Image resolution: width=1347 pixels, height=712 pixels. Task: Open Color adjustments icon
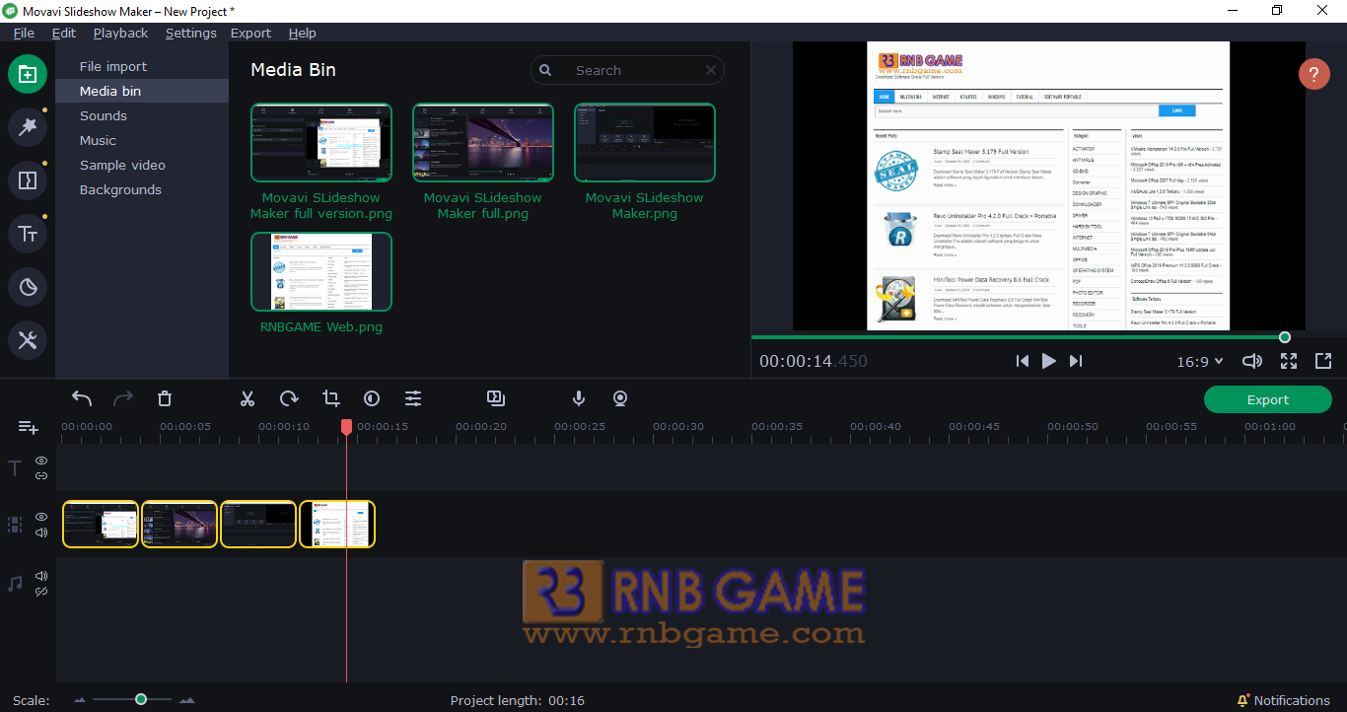[372, 398]
